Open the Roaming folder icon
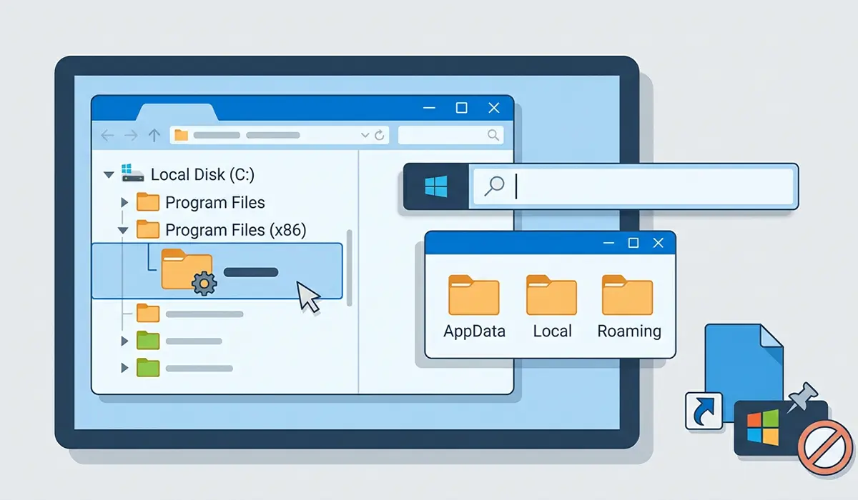The image size is (858, 500). coord(627,295)
